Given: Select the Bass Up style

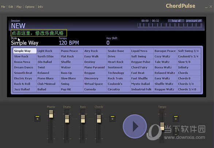Looking at the screenshot, I should pos(72,73).
